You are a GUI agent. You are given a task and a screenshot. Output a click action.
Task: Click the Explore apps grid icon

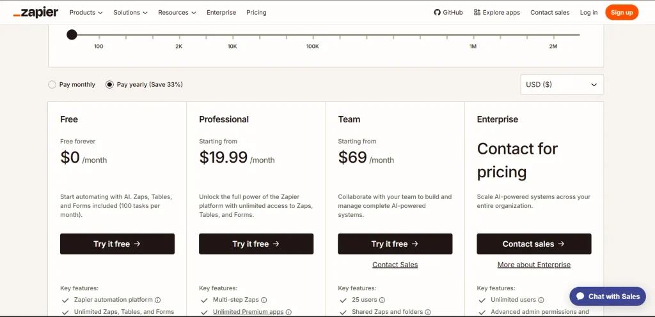[477, 13]
